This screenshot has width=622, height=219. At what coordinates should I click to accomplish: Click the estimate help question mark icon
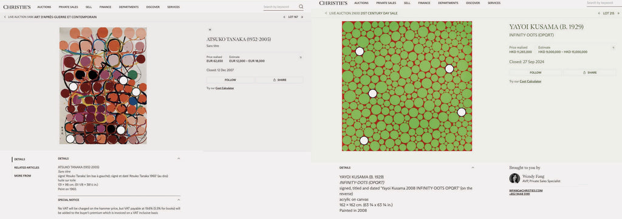(x=300, y=57)
